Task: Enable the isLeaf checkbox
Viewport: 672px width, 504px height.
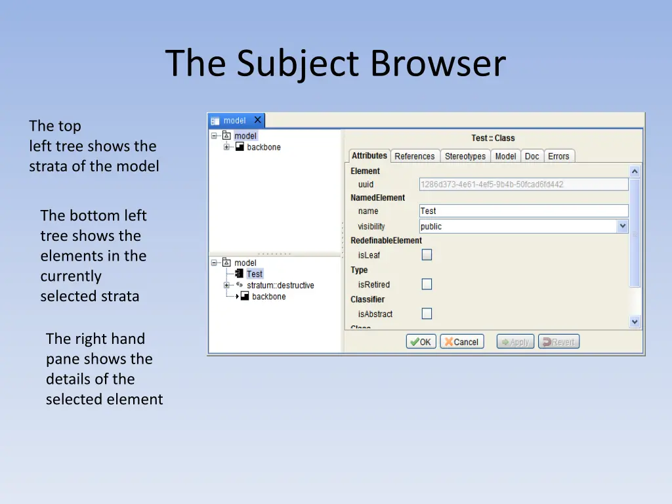Action: 427,255
